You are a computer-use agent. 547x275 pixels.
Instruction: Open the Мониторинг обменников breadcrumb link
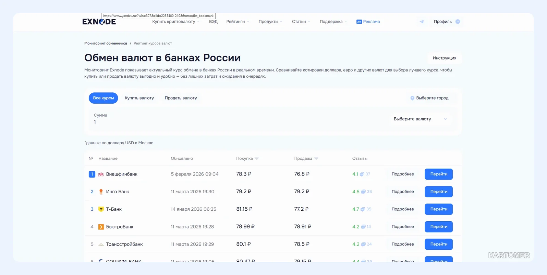pos(106,43)
